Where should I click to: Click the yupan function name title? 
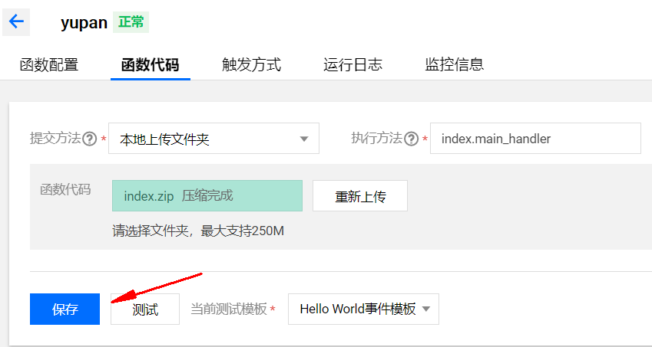tap(84, 22)
